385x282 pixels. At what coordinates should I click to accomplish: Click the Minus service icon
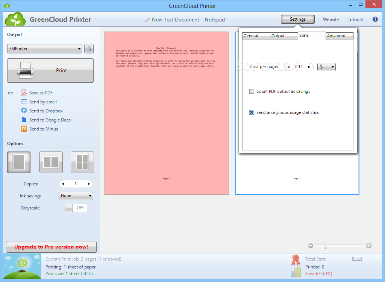[24, 129]
